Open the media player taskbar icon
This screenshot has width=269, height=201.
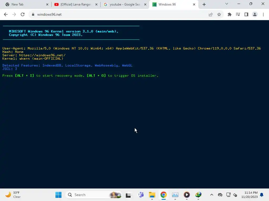pyautogui.click(x=187, y=195)
